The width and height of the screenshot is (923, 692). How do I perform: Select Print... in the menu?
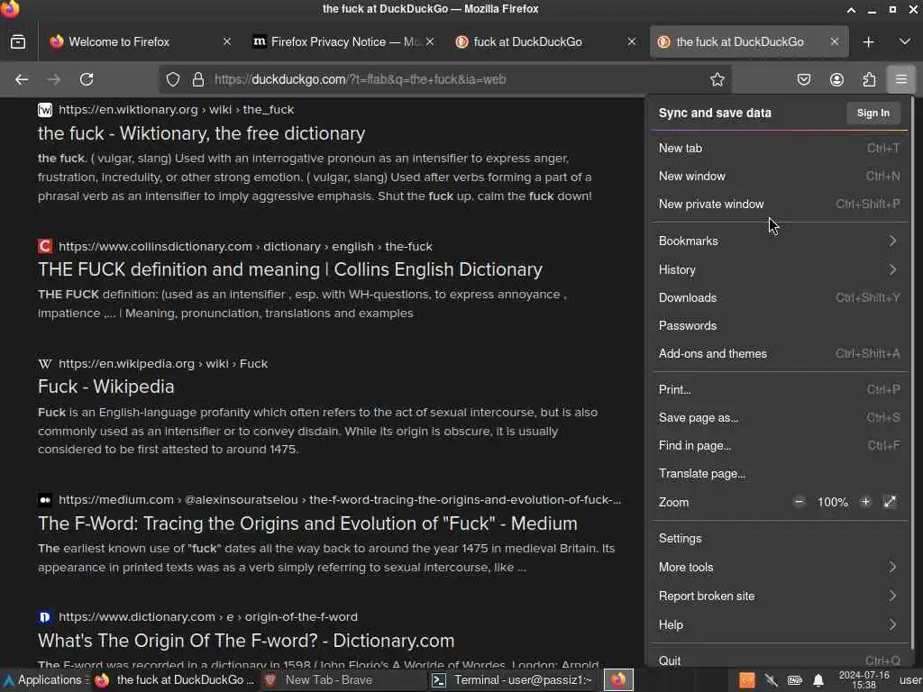click(780, 389)
